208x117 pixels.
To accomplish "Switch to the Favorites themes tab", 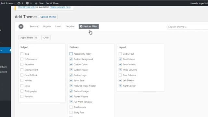I will [70, 26].
